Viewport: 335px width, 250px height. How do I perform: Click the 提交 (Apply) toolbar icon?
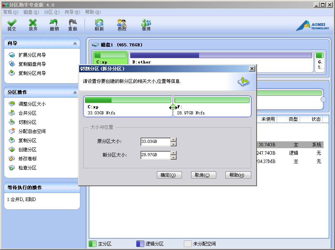[x=12, y=25]
